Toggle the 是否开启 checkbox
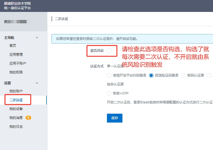213x150 pixels. [109, 50]
